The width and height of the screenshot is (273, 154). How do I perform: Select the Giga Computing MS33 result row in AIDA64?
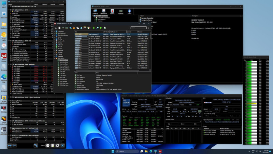click(112, 34)
